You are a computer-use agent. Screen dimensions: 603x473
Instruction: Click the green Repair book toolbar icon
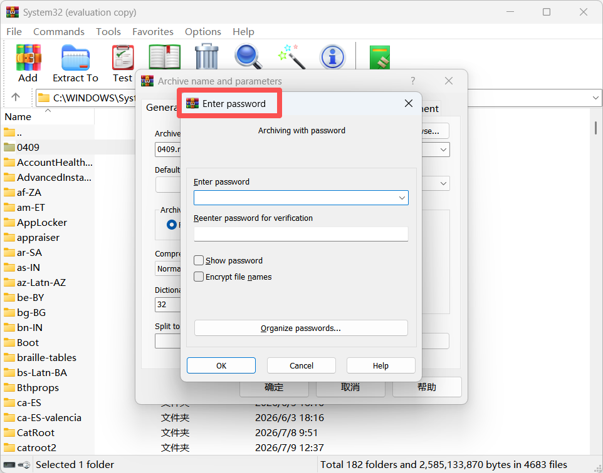pos(380,57)
